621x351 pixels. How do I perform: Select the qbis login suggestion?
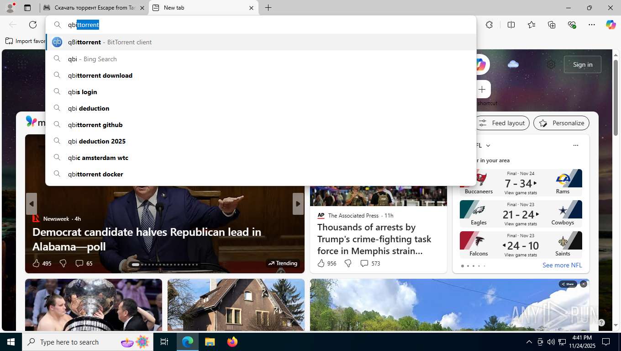click(261, 92)
